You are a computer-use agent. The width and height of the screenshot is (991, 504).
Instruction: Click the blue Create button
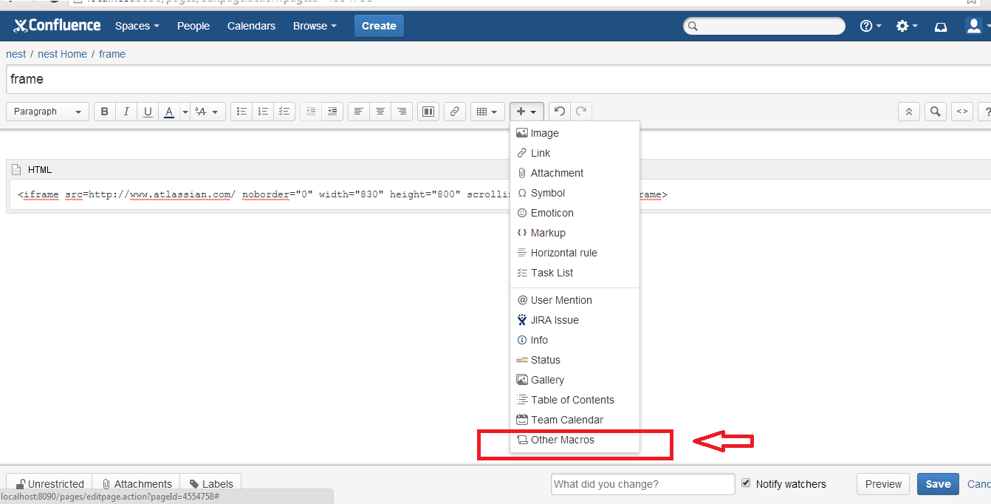click(379, 26)
